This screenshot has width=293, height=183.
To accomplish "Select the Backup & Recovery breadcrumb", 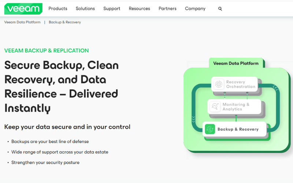I will click(65, 22).
